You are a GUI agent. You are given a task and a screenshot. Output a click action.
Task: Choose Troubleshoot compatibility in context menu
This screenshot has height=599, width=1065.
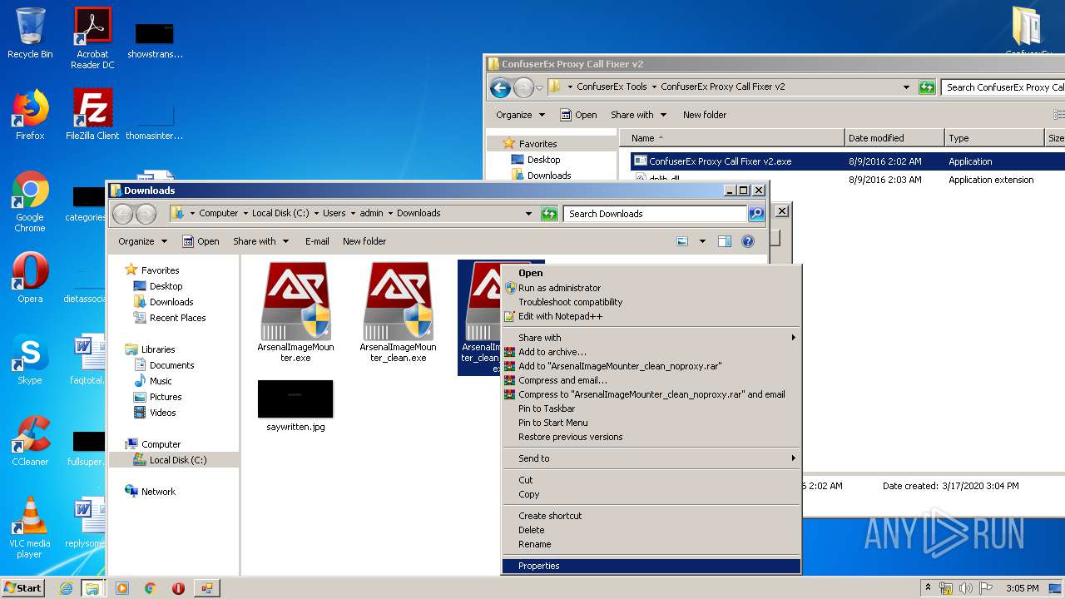tap(651, 302)
